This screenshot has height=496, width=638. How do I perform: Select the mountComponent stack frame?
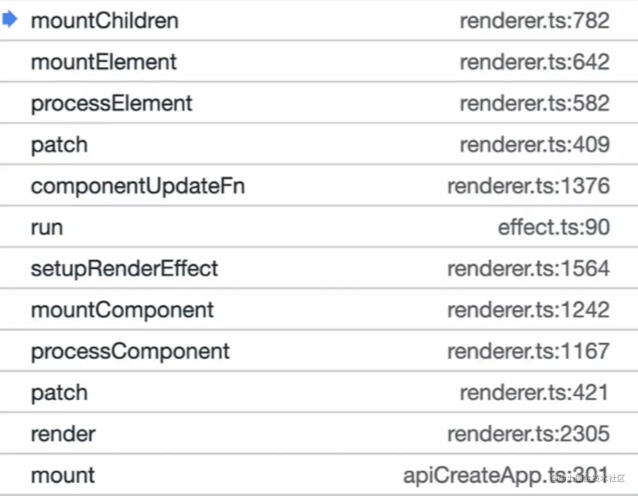[x=122, y=310]
